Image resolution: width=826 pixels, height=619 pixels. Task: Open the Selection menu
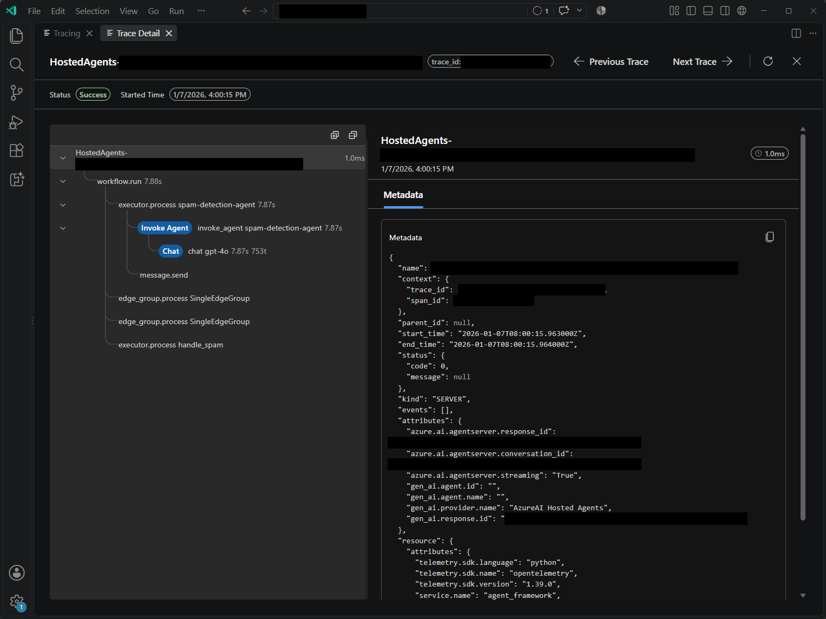(92, 11)
